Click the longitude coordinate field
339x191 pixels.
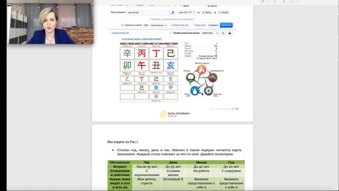(x=224, y=13)
